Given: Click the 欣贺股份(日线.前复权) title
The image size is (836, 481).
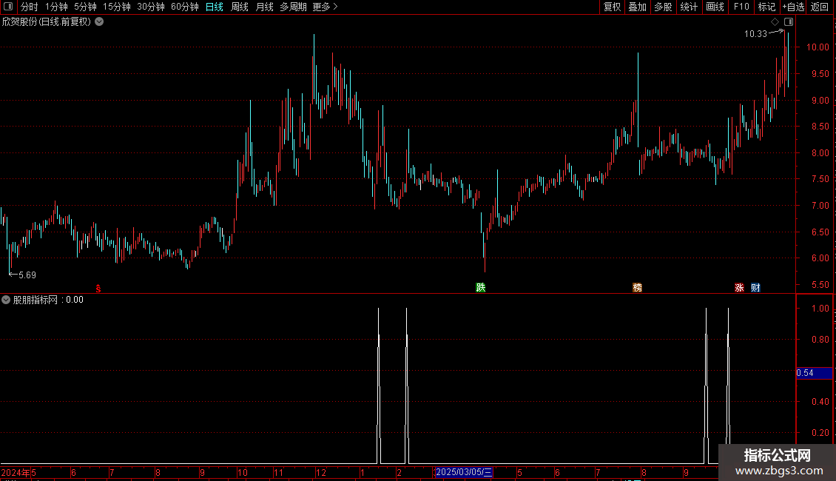Looking at the screenshot, I should pyautogui.click(x=47, y=22).
